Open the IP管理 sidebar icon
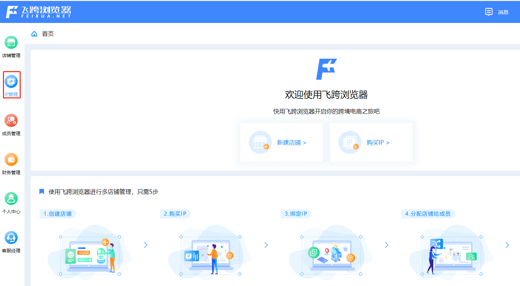The image size is (520, 286). 11,81
